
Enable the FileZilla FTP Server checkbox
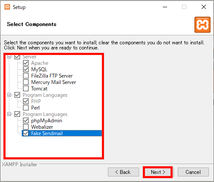26,76
